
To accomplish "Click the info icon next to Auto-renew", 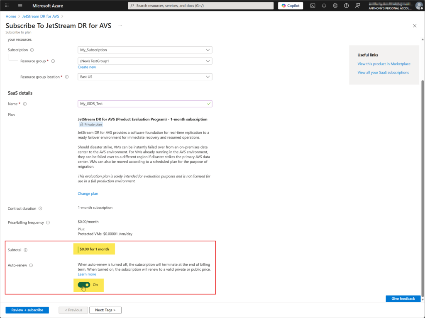I will (x=31, y=265).
